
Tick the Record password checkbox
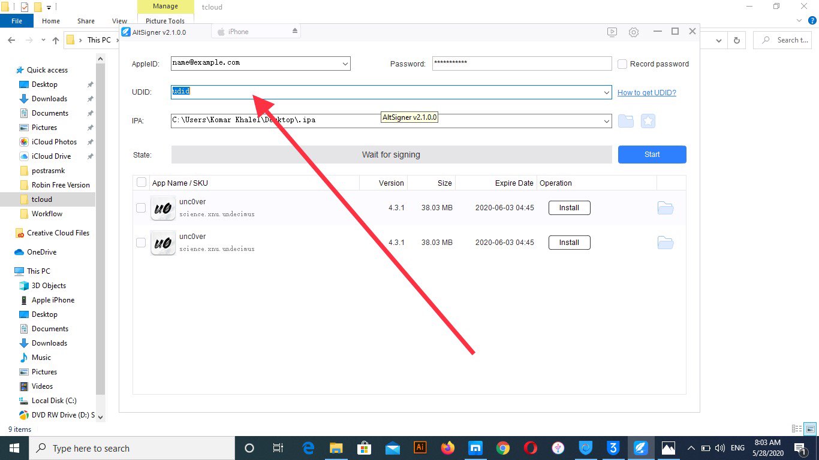pos(622,63)
